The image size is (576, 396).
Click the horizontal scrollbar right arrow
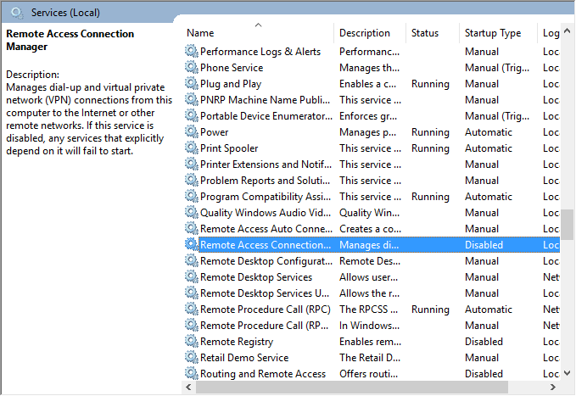click(552, 387)
